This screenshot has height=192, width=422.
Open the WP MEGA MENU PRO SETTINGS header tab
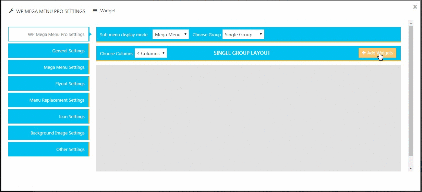(x=47, y=11)
